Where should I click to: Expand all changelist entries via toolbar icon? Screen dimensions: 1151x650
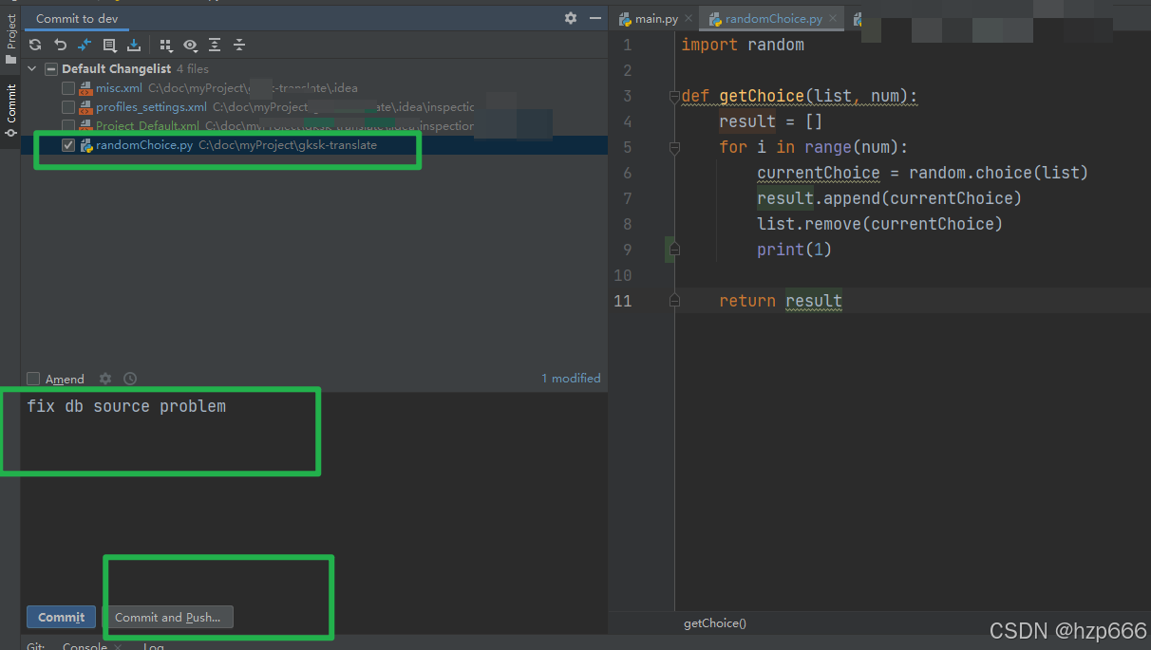[215, 45]
